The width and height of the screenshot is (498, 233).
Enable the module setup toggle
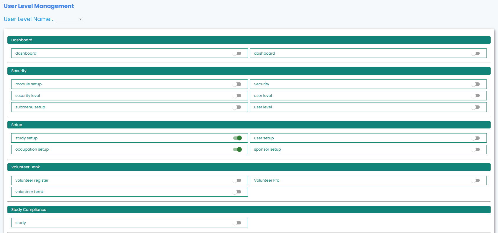click(x=237, y=84)
